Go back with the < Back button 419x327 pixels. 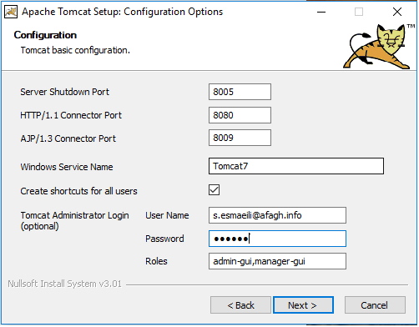(240, 305)
